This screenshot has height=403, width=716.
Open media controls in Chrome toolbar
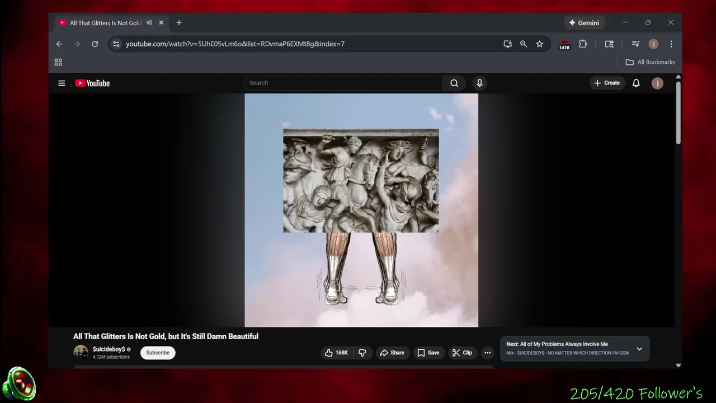point(635,44)
